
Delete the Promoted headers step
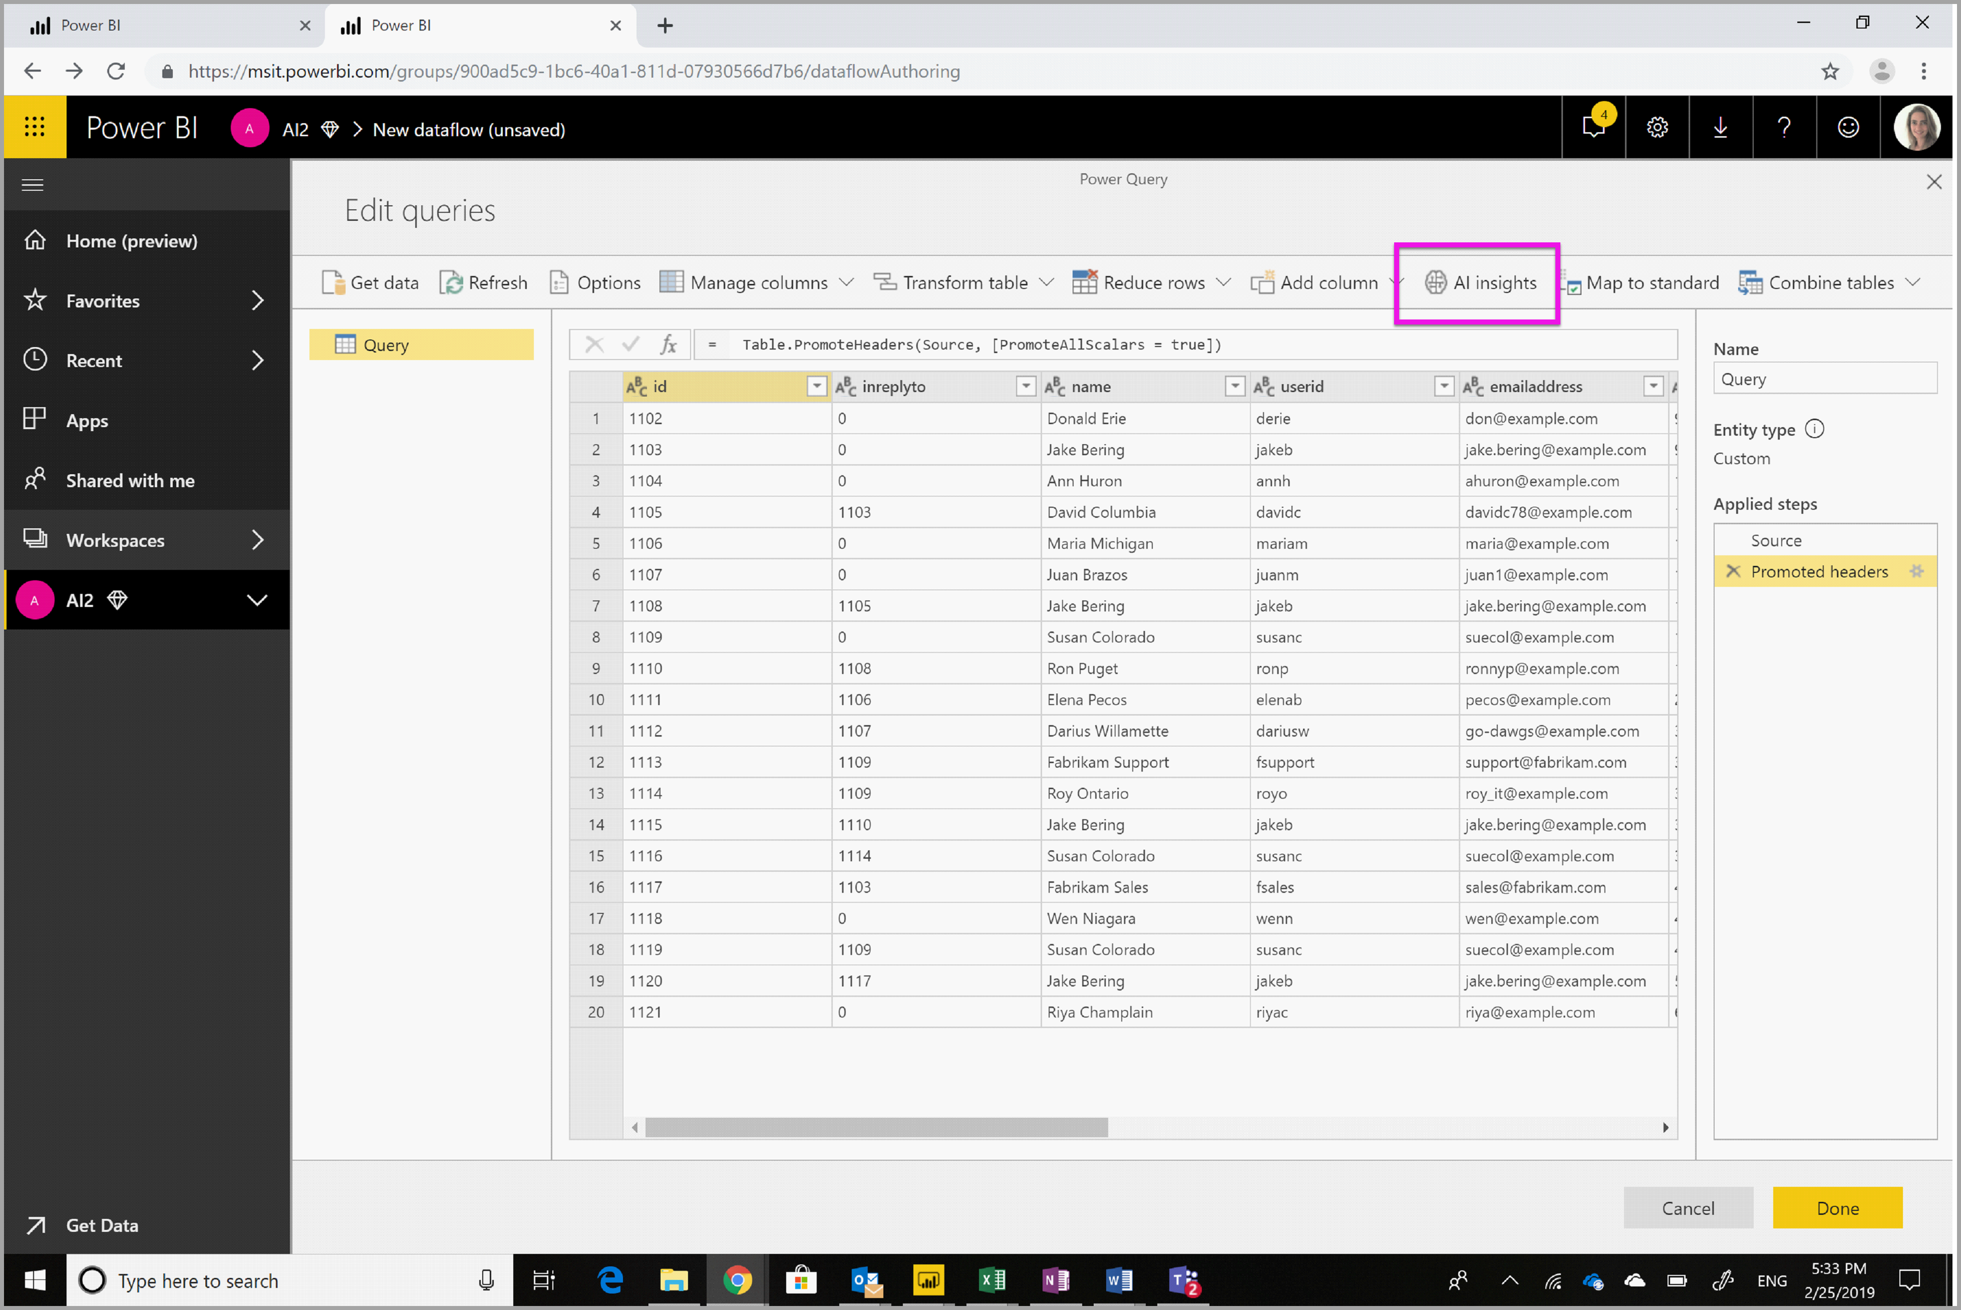(x=1733, y=571)
